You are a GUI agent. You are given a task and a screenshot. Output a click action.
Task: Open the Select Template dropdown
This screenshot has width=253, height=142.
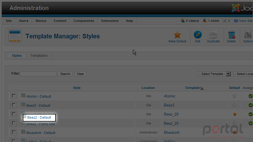(214, 74)
